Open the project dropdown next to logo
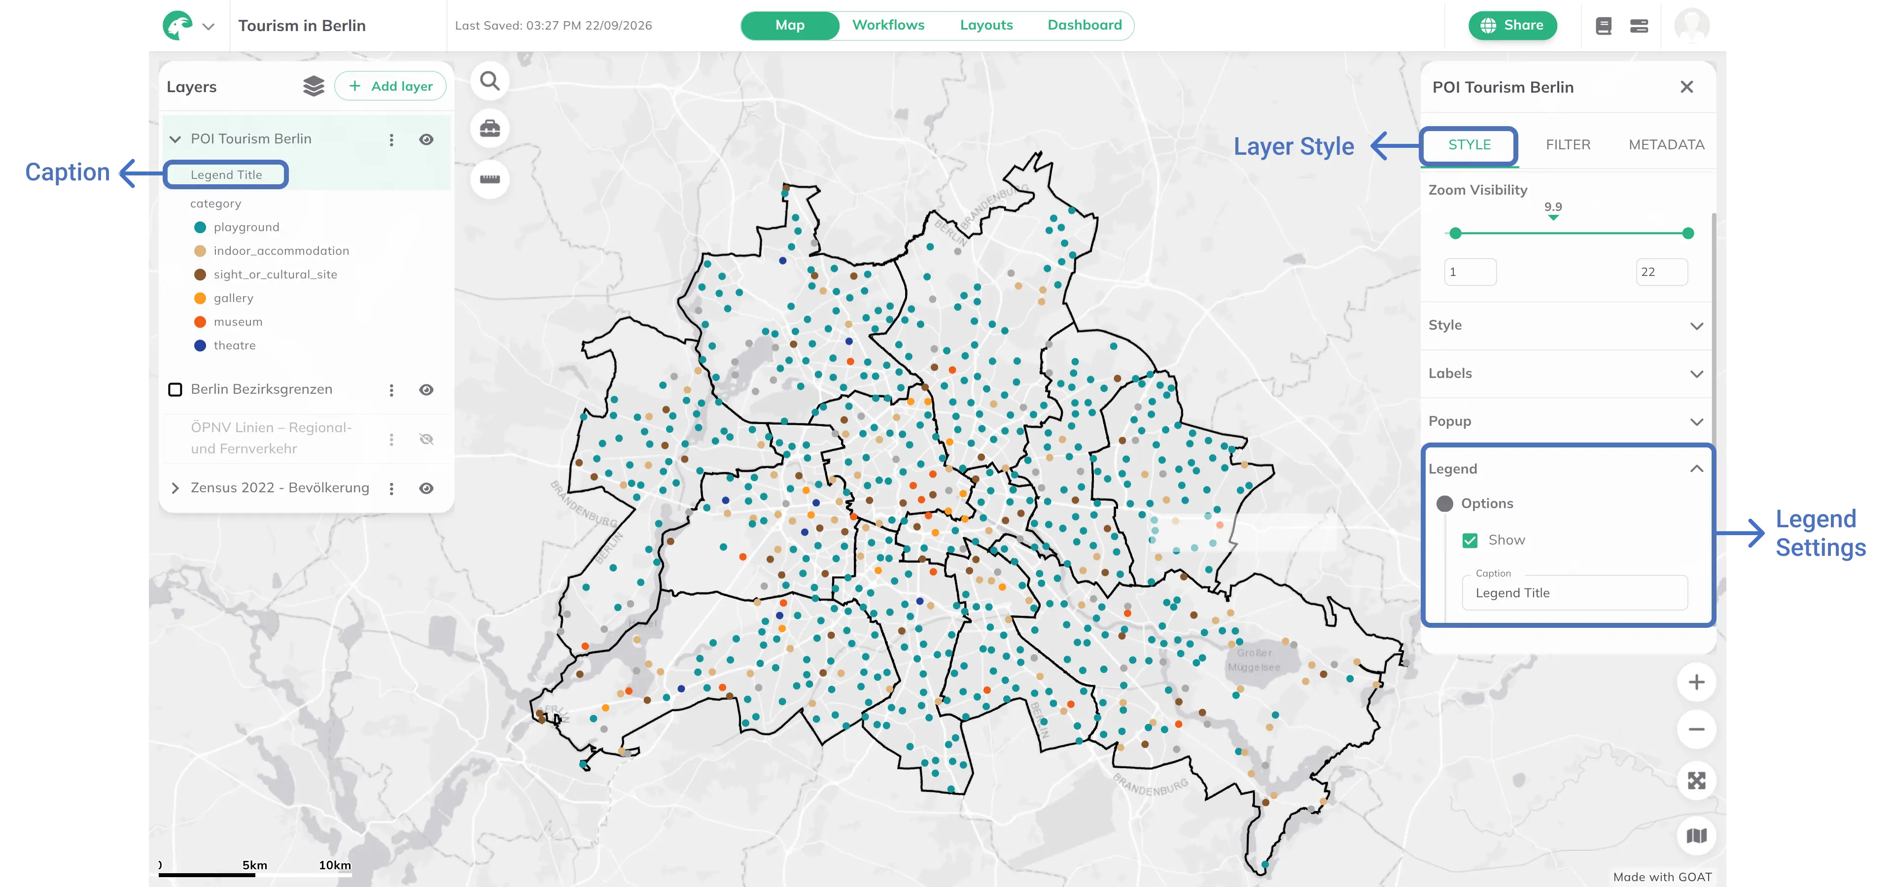 [209, 27]
